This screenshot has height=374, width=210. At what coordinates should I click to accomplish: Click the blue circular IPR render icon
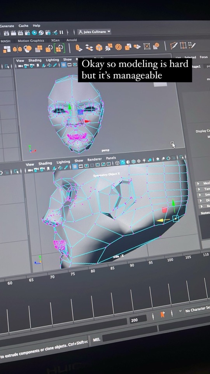pyautogui.click(x=34, y=33)
